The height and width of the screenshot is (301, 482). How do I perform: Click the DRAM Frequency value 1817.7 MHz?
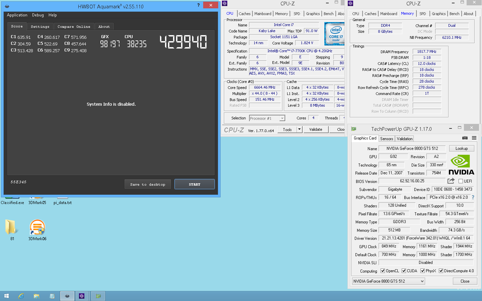point(427,52)
